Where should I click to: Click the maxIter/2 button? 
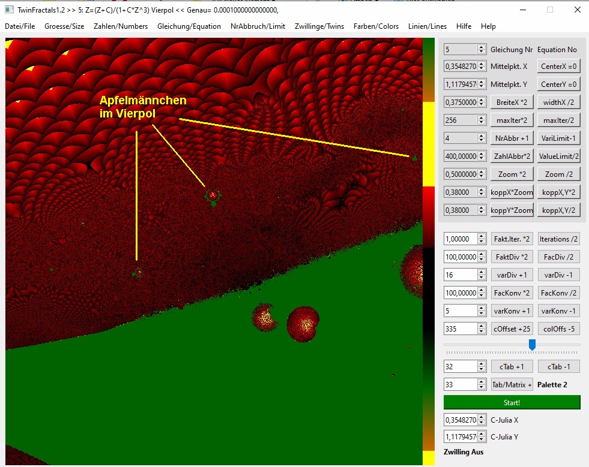558,120
